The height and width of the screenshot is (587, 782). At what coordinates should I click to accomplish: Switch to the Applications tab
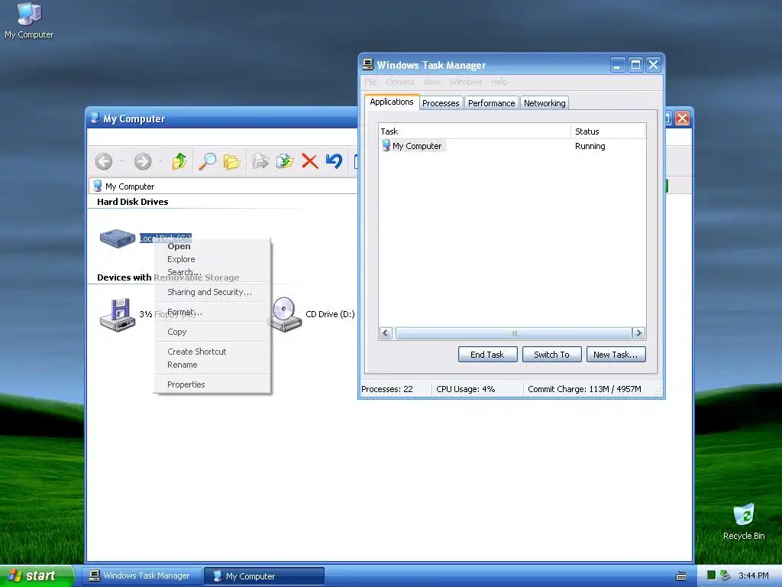pos(392,102)
